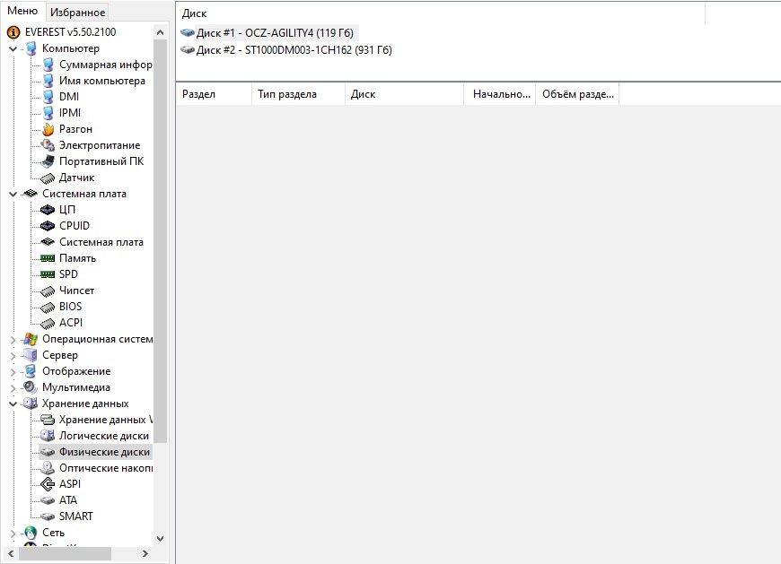
Task: Click the tree scroll up arrow
Action: [x=161, y=33]
